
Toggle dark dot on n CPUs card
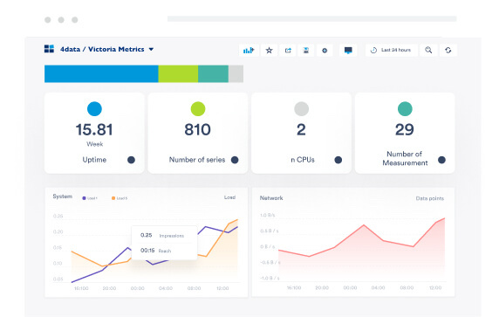[338, 160]
